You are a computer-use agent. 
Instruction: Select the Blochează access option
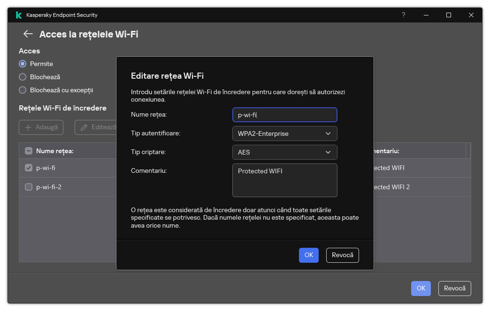tap(22, 77)
